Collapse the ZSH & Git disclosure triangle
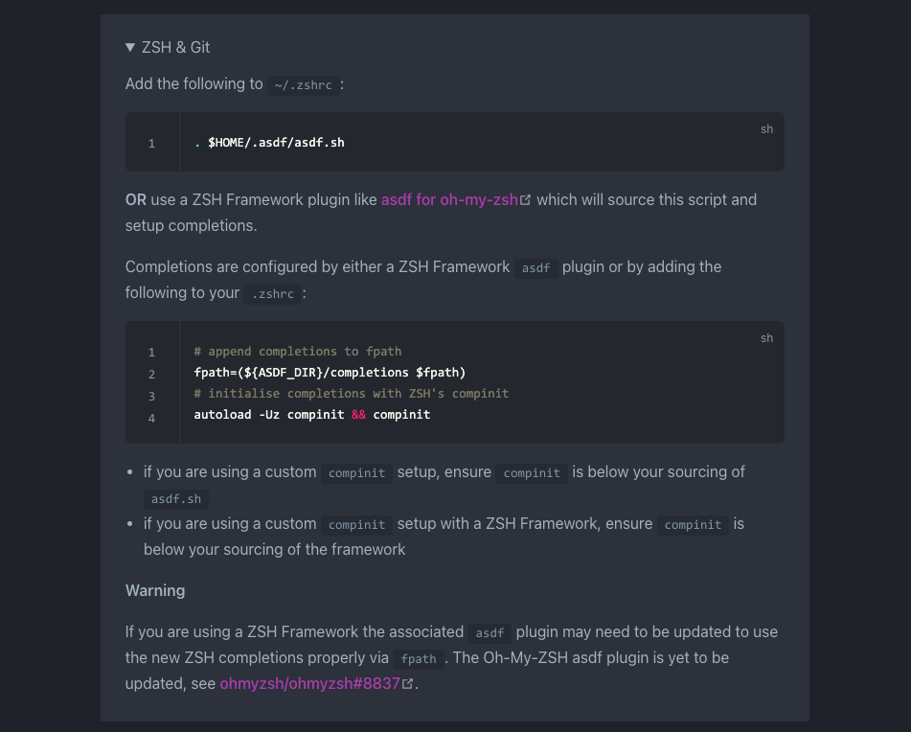Screen dimensions: 911x732 click(130, 47)
